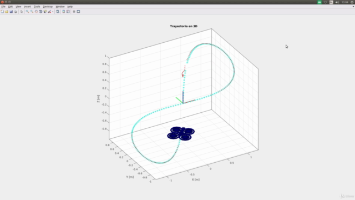This screenshot has width=355, height=200.
Task: Enable the Rotate 3D tool
Action: click(40, 12)
